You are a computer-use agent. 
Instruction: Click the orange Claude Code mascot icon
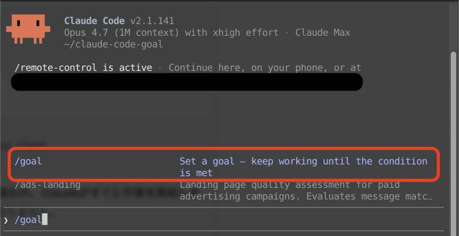coord(28,29)
